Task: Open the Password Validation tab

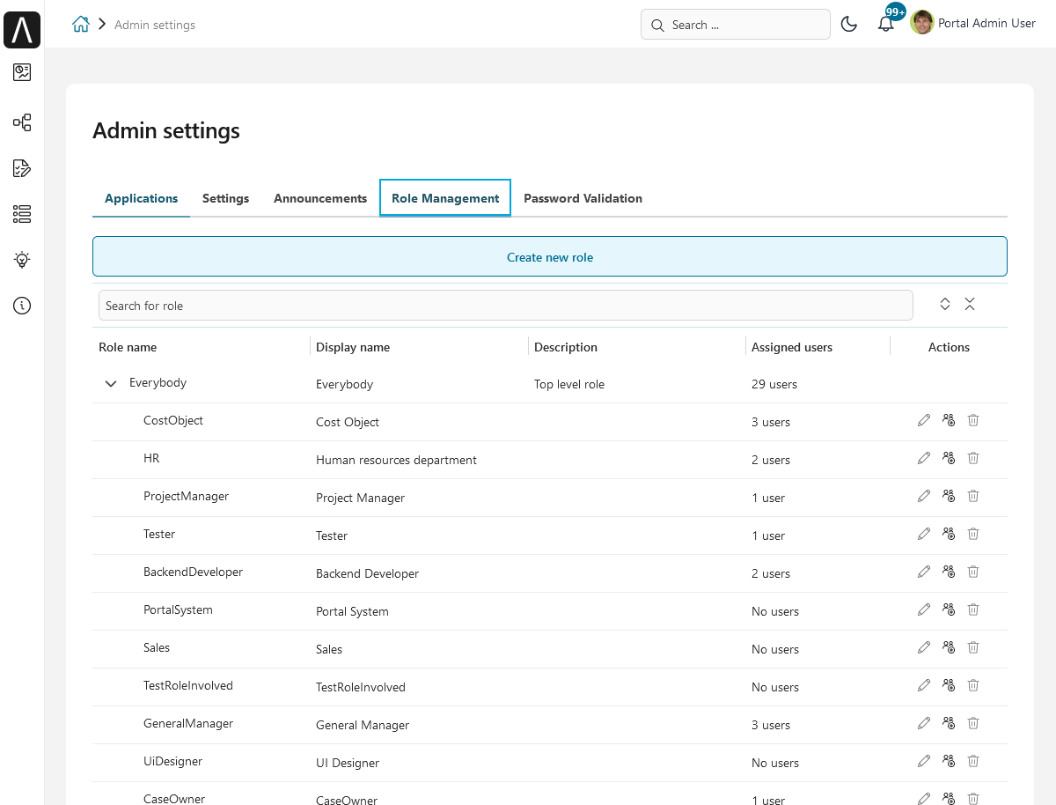Action: tap(583, 198)
